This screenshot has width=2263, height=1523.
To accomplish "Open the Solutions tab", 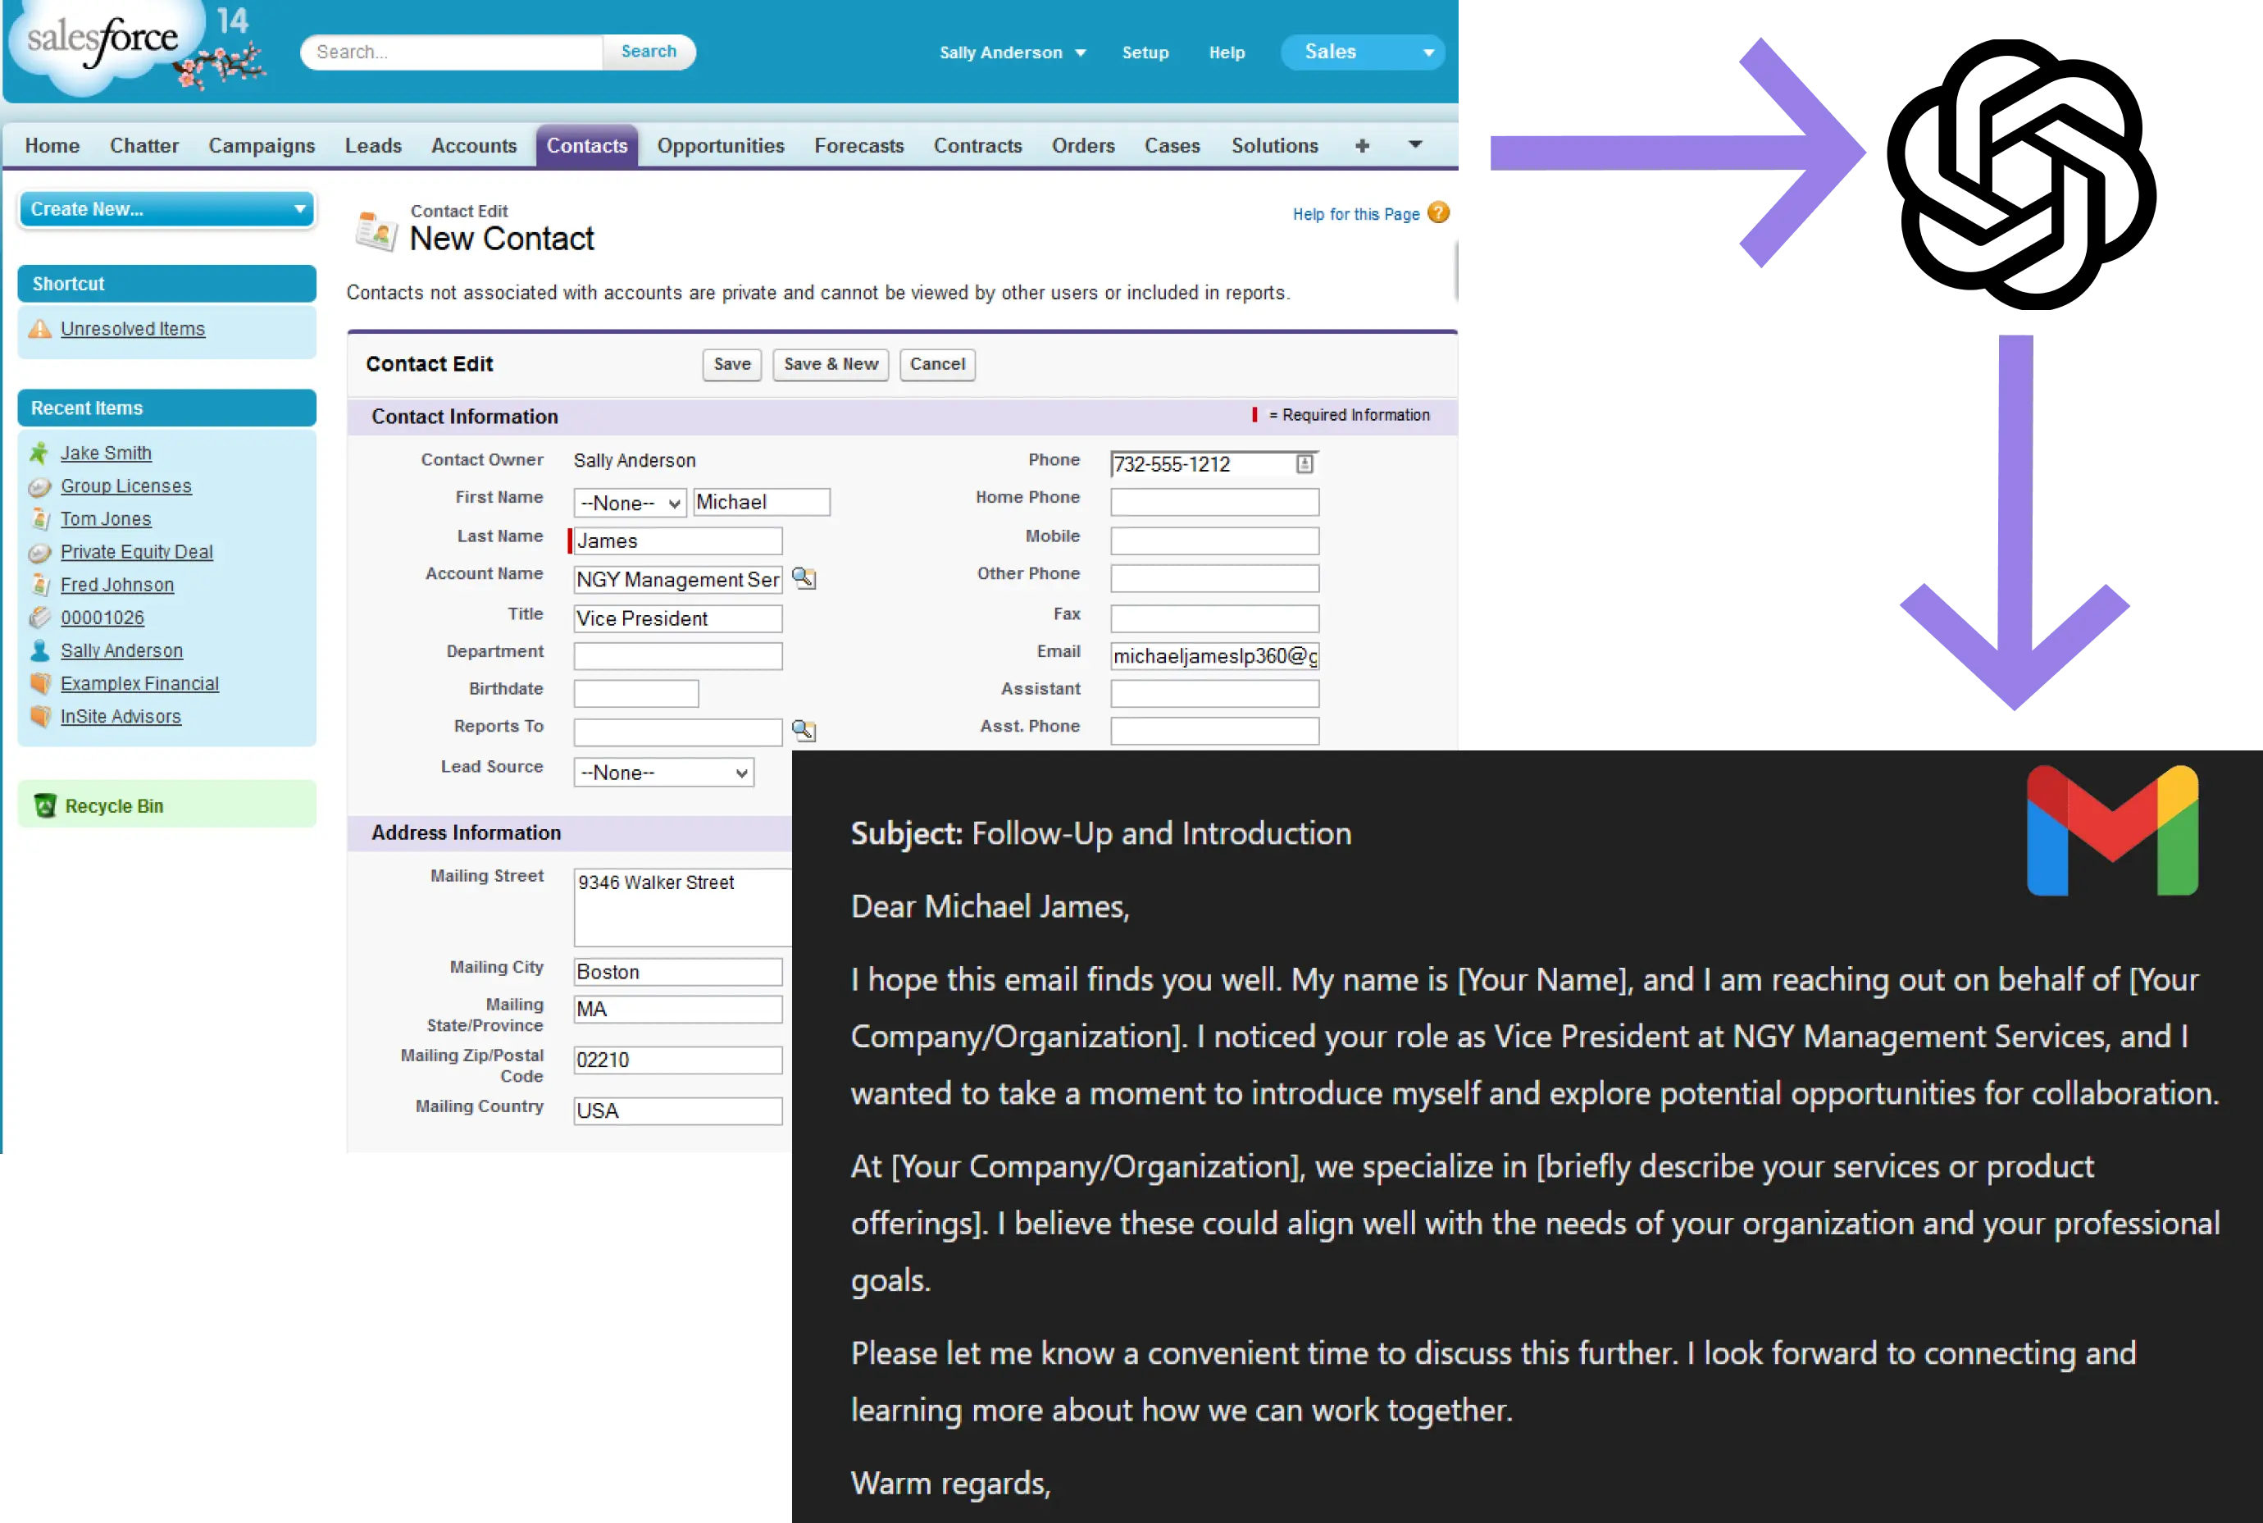I will point(1275,146).
